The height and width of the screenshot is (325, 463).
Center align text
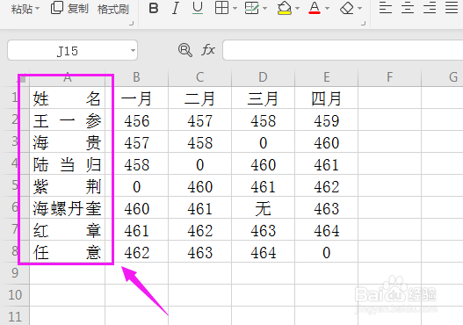coord(408,8)
